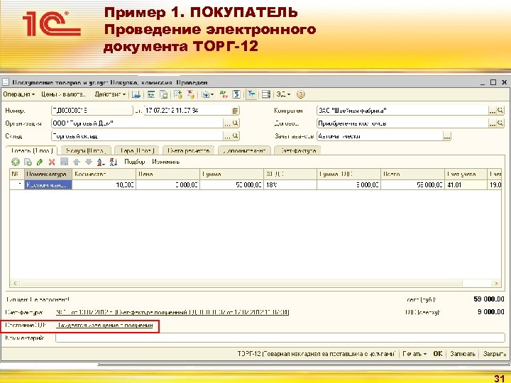The height and width of the screenshot is (383, 511).
Task: Click the Записать button
Action: [462, 354]
